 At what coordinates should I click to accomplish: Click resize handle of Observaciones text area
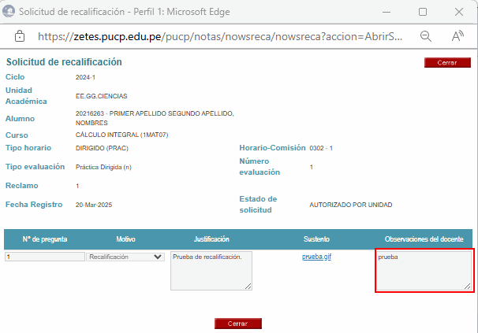coord(468,287)
